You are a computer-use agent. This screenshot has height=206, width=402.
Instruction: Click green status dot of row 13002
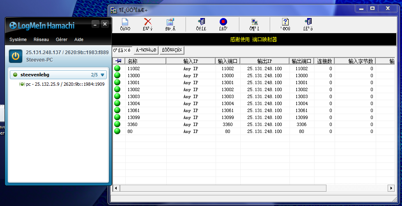(x=117, y=89)
